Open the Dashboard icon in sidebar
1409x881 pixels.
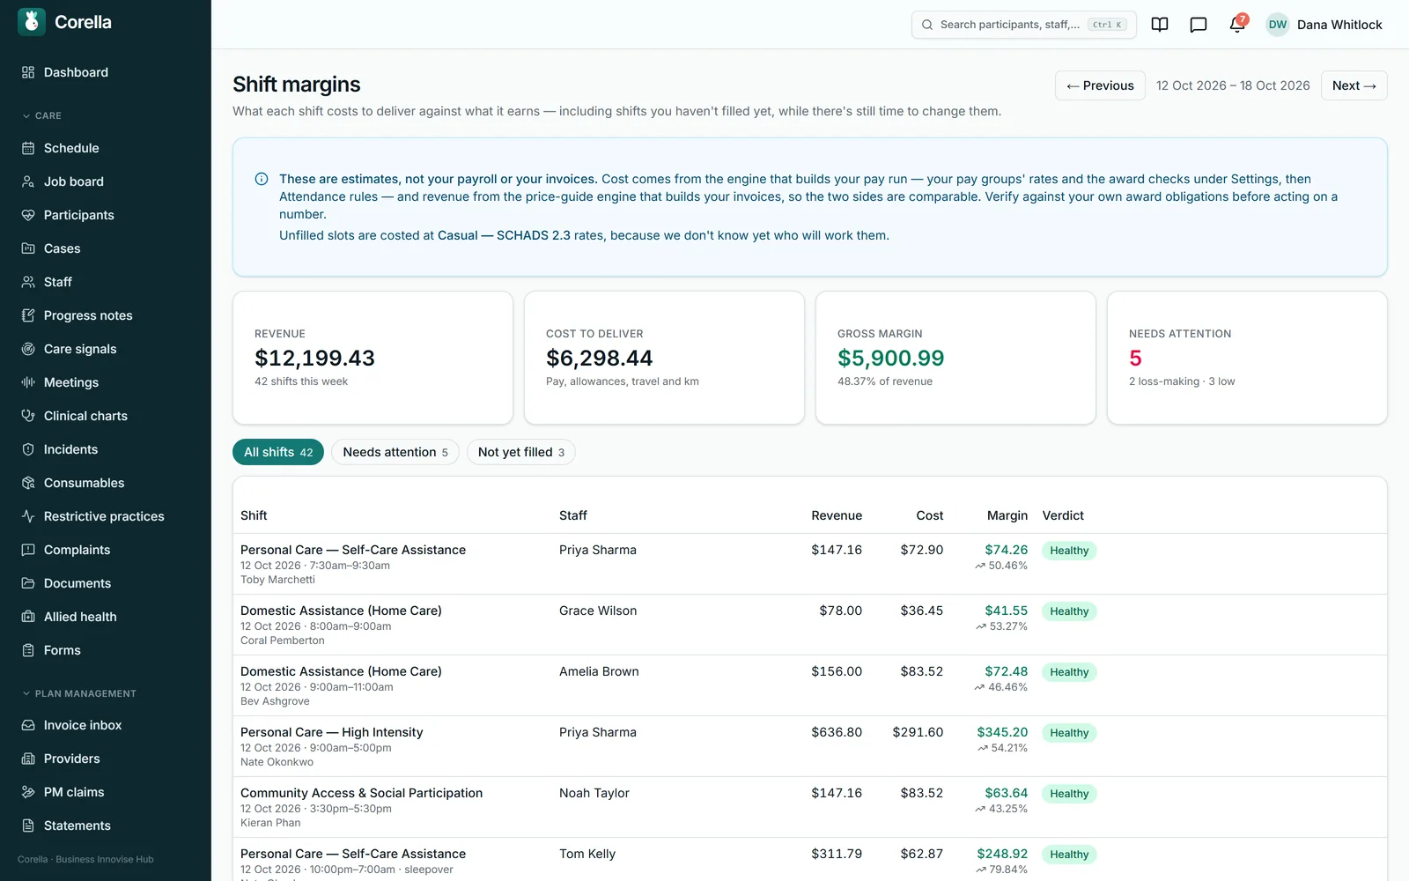click(28, 72)
